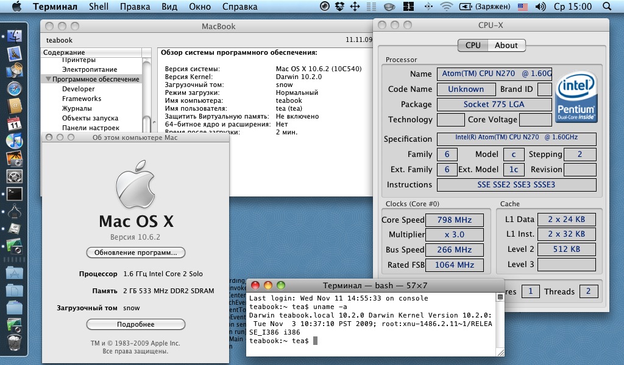Open the Правка menu
The height and width of the screenshot is (365, 624).
pos(135,7)
